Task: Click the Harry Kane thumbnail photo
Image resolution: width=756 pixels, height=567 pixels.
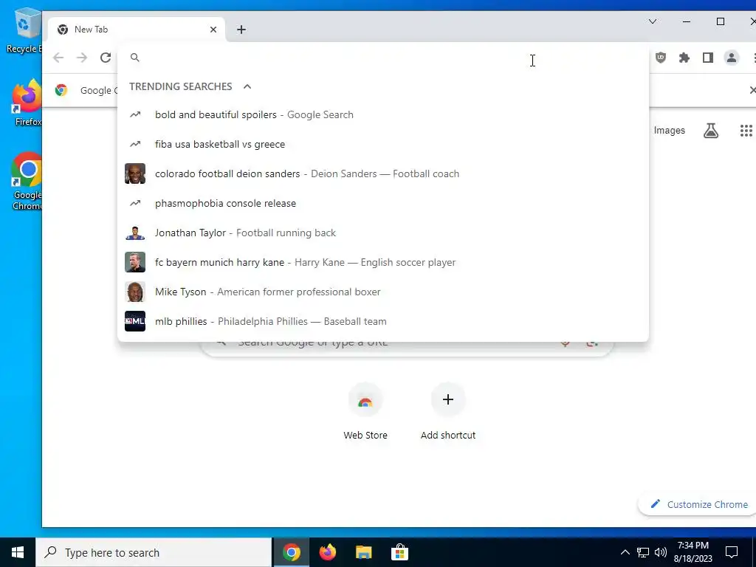Action: pyautogui.click(x=135, y=262)
